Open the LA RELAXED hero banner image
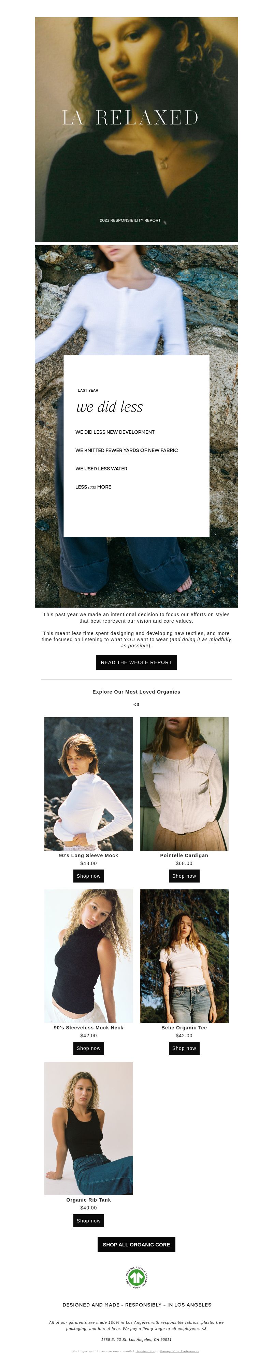 pos(136,129)
